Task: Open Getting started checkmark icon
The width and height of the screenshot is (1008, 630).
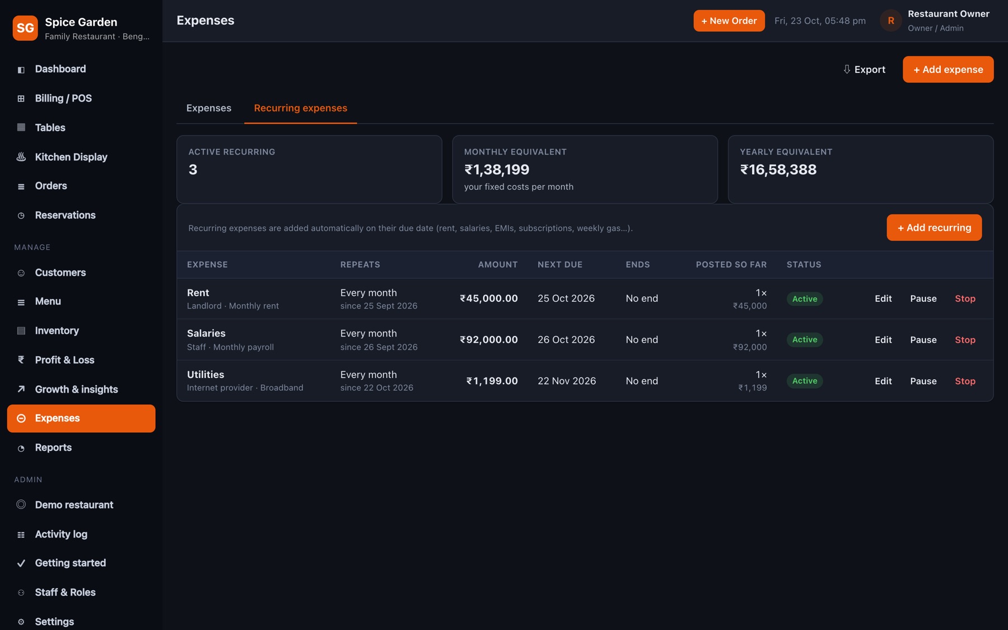Action: click(21, 563)
